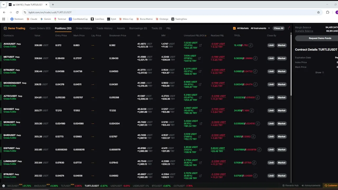Close MONUSDT position at Market
The height and width of the screenshot is (190, 338).
pos(281,123)
